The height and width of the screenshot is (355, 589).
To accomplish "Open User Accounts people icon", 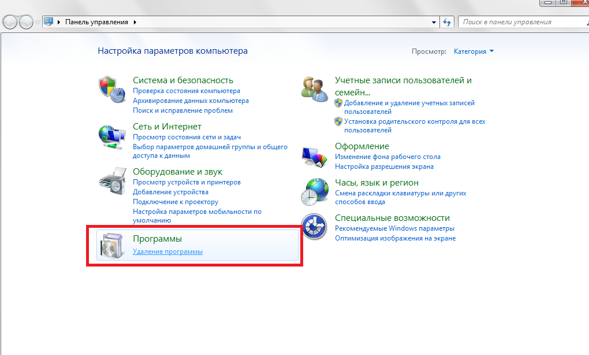I will tap(314, 89).
